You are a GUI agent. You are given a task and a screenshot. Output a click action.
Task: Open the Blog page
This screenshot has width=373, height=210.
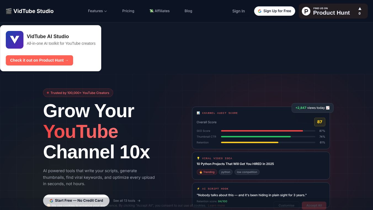tap(188, 11)
